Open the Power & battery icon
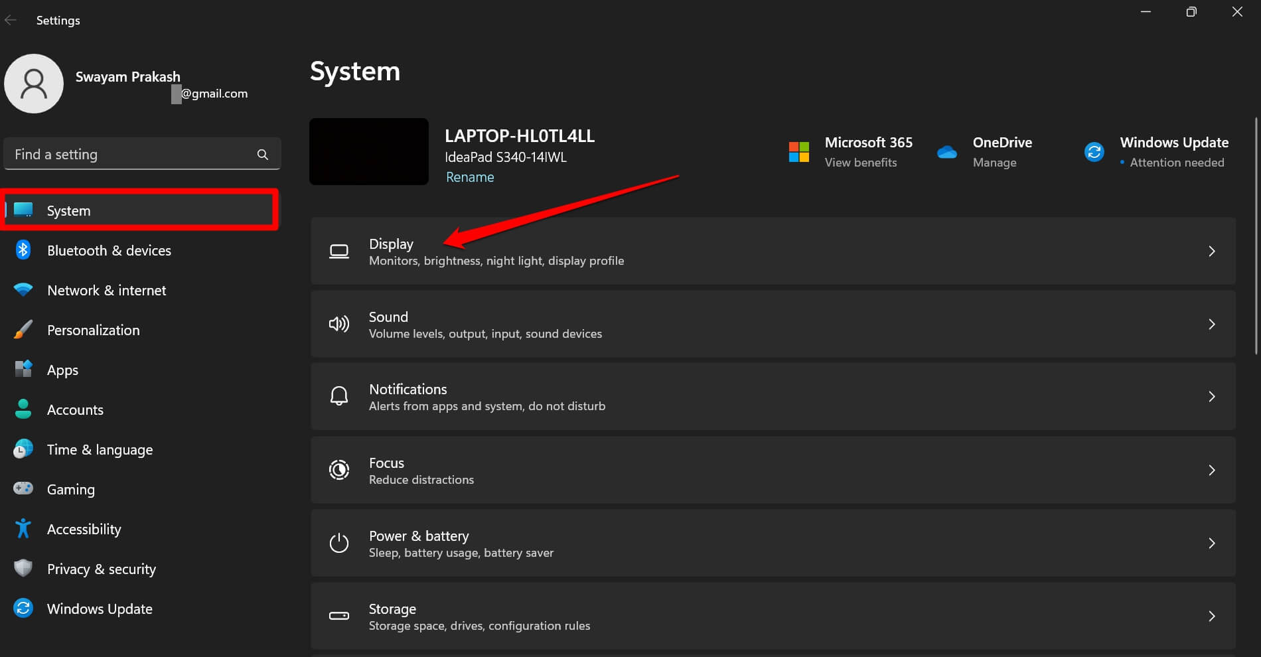This screenshot has height=657, width=1261. [x=338, y=543]
